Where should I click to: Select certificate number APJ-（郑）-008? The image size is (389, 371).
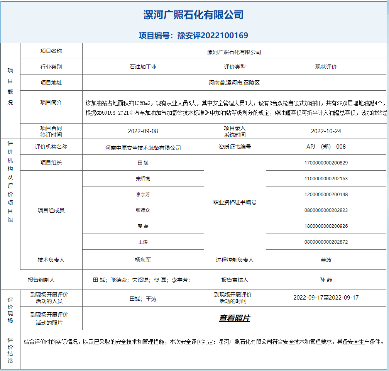(326, 147)
